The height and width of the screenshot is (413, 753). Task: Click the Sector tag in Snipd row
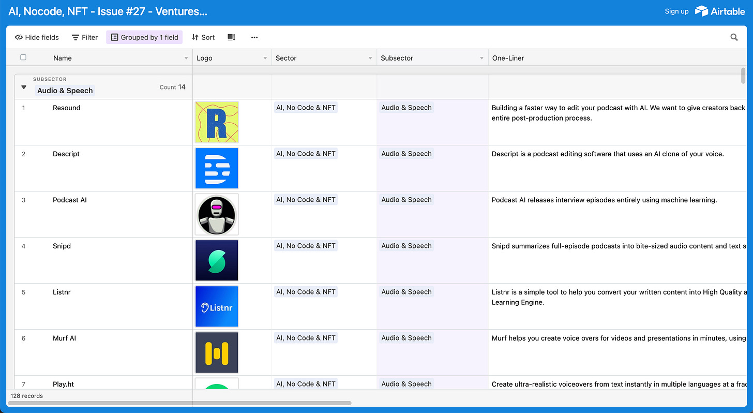coord(306,246)
